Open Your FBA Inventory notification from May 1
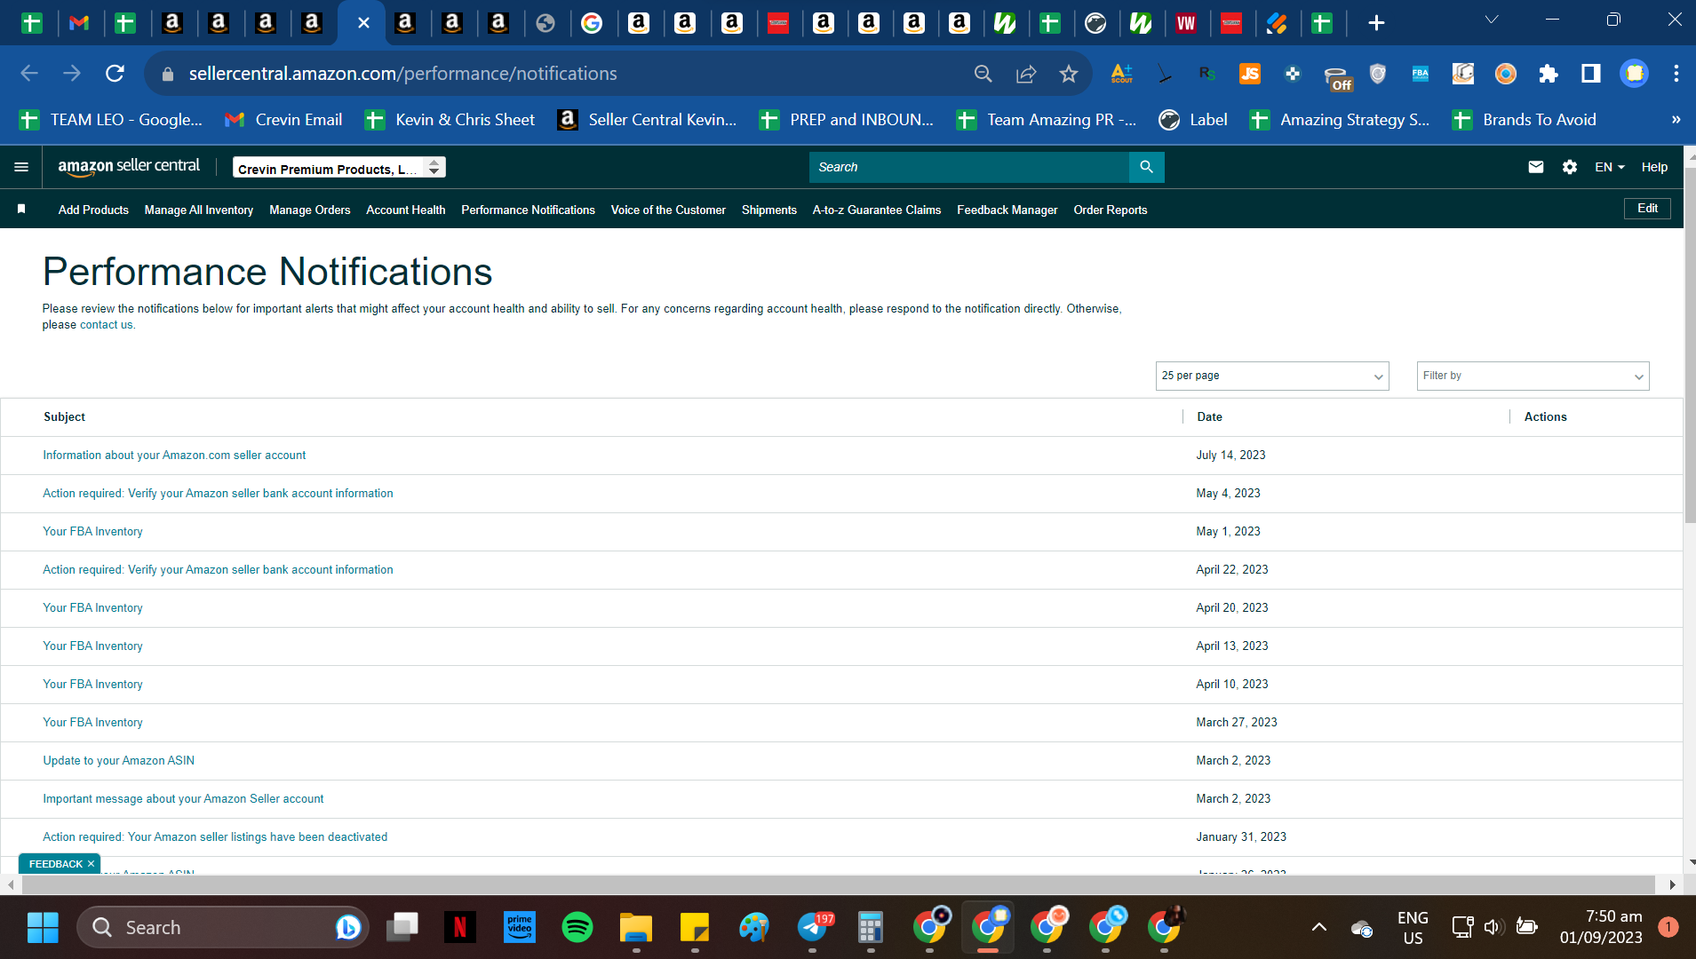Screen dimensions: 1696x959 pos(92,531)
